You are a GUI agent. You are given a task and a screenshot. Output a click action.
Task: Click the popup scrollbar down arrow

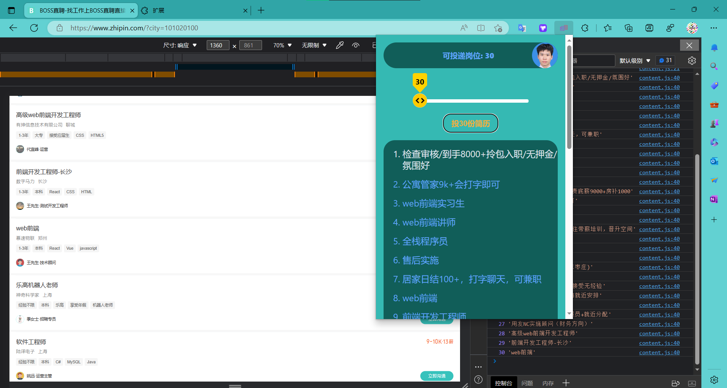(x=569, y=314)
